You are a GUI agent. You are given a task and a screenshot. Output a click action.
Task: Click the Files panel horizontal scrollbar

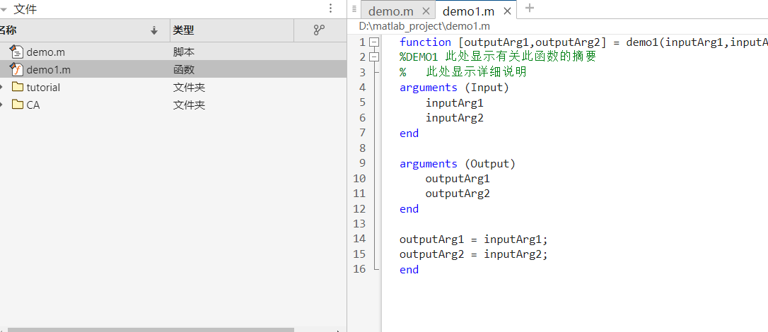click(151, 330)
